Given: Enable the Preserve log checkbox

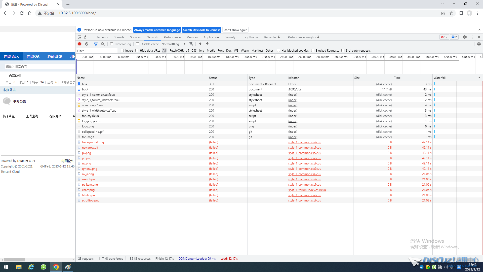Looking at the screenshot, I should coord(112,44).
